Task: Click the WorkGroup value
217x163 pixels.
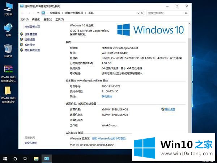Action: click(109, 125)
